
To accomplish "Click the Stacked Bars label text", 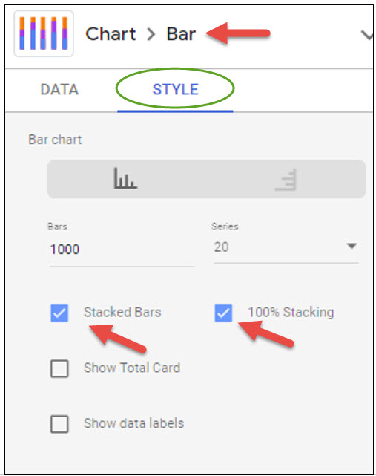I will coord(122,313).
